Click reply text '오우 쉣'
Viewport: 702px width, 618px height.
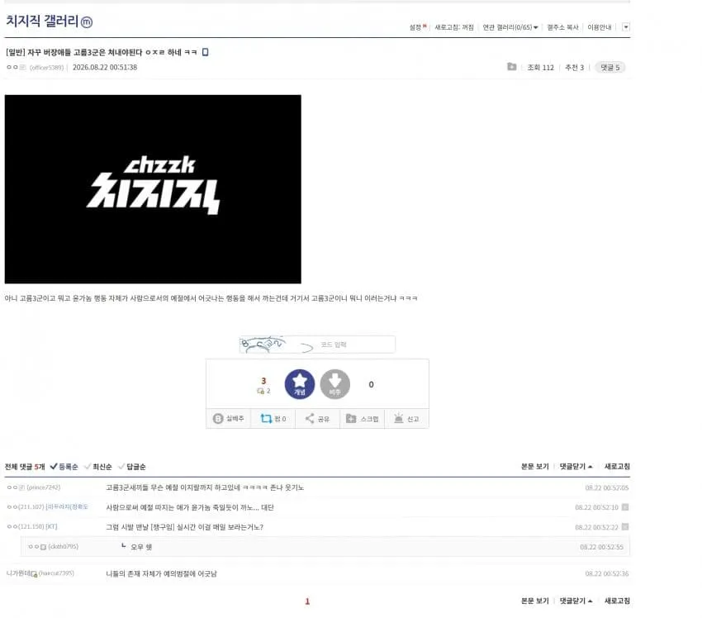(x=141, y=547)
